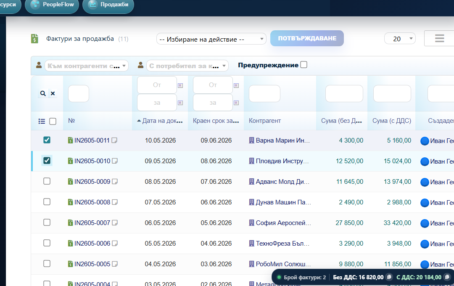Screen dimensions: 454x286
Task: Open calendar for Дата на документ От field
Action: click(180, 85)
